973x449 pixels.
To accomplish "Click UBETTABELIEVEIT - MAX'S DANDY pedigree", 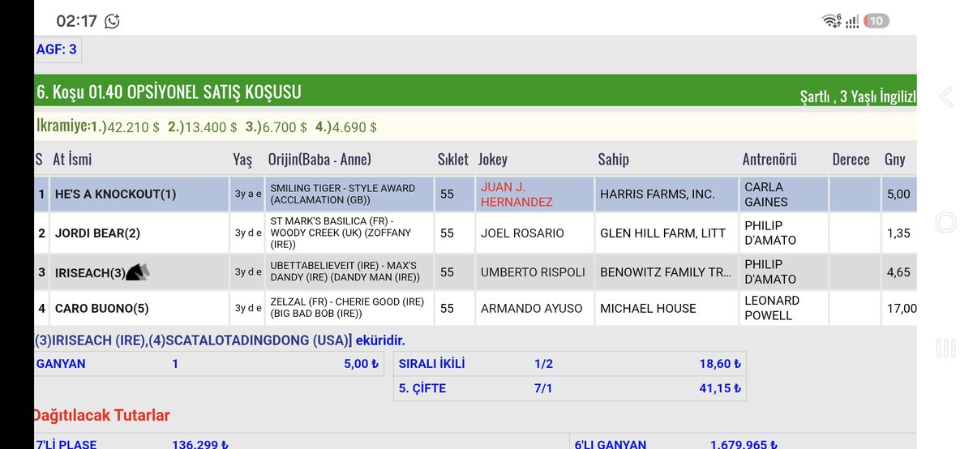I will (345, 272).
